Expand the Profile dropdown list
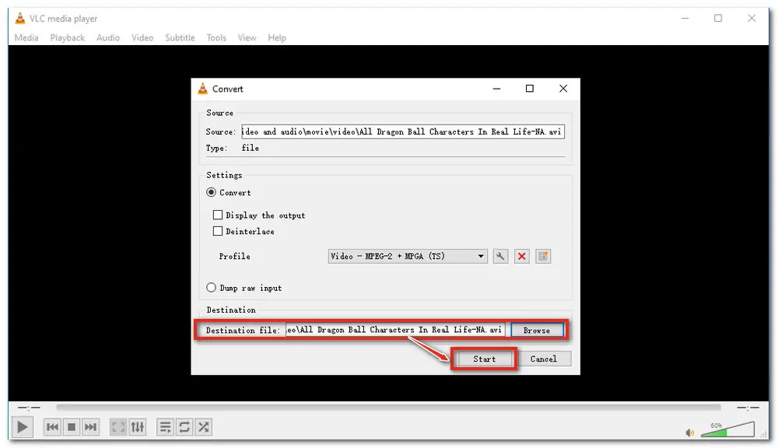This screenshot has width=778, height=448. point(481,256)
